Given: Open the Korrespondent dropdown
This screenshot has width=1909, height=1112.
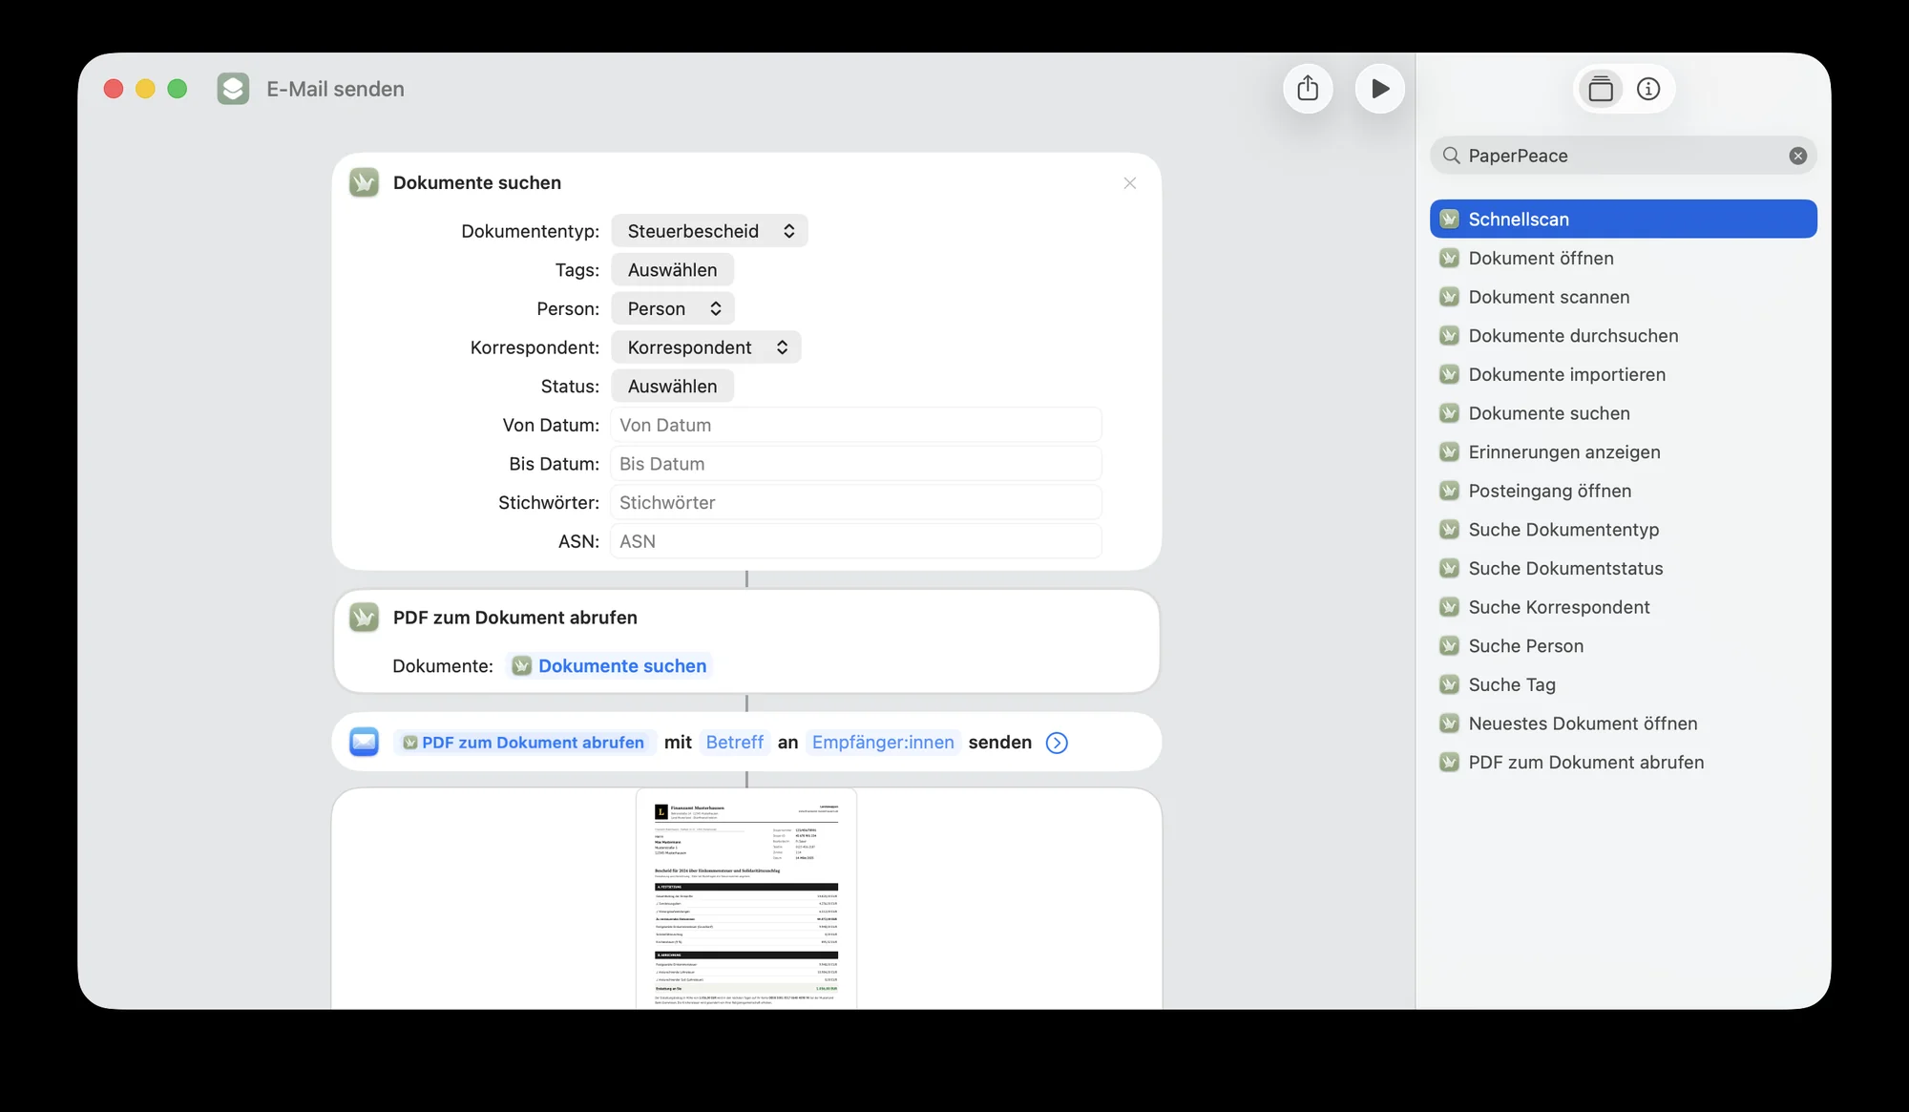Looking at the screenshot, I should pyautogui.click(x=706, y=347).
